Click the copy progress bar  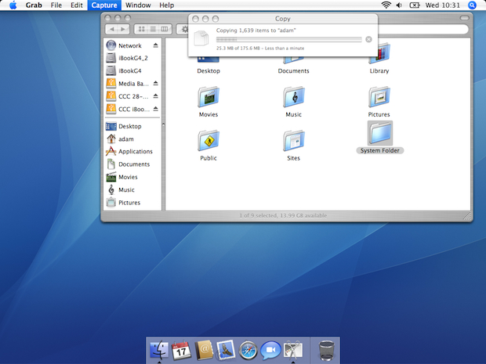coord(289,39)
